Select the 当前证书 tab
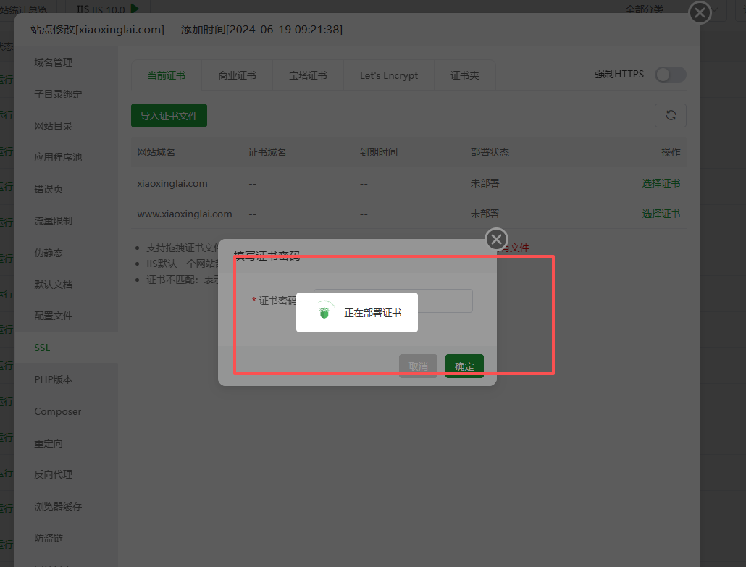This screenshot has height=567, width=746. [x=166, y=75]
